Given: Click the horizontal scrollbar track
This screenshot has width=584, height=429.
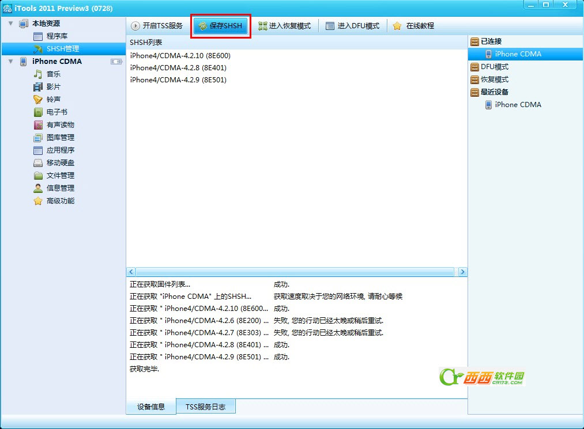Looking at the screenshot, I should click(x=296, y=272).
